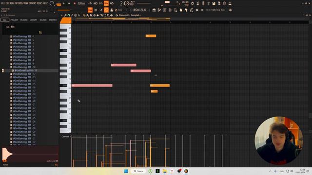This screenshot has width=312, height=175.
Task: Click the brush icon in second toolbar row
Action: tap(101, 10)
